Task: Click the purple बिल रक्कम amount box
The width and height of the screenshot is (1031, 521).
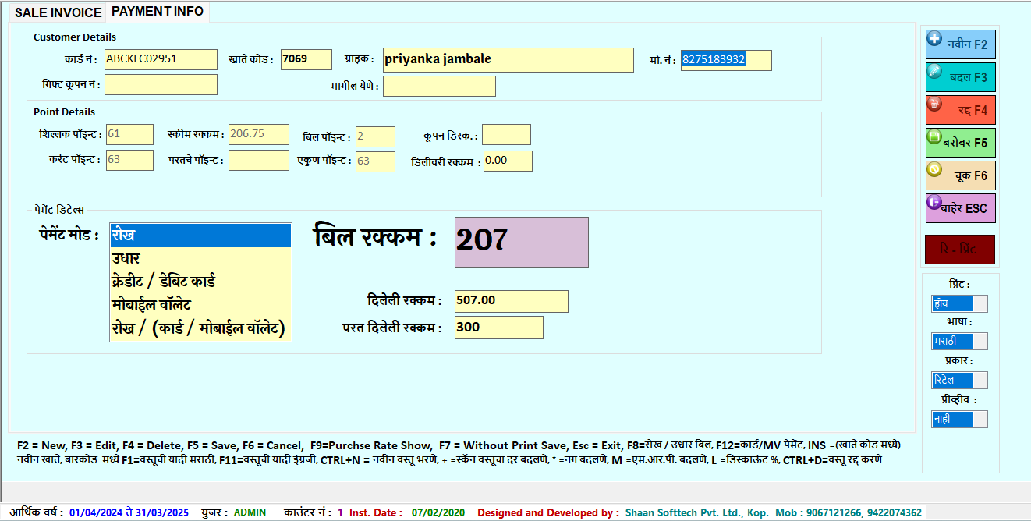Action: (521, 242)
